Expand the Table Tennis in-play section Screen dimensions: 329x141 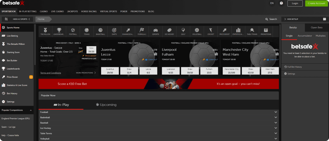(159, 133)
